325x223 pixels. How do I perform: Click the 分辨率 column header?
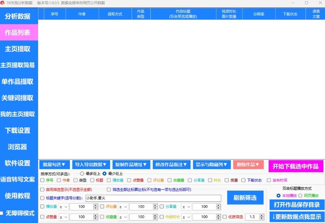point(259,14)
